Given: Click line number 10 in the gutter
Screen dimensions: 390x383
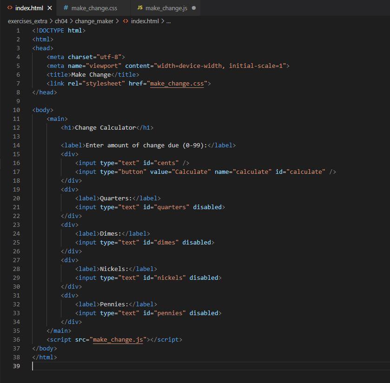Looking at the screenshot, I should (17, 110).
